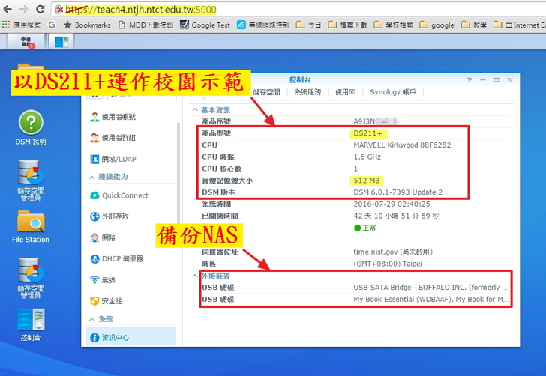Open the lower 儲存空間管理員 desktop icon

coord(31,278)
